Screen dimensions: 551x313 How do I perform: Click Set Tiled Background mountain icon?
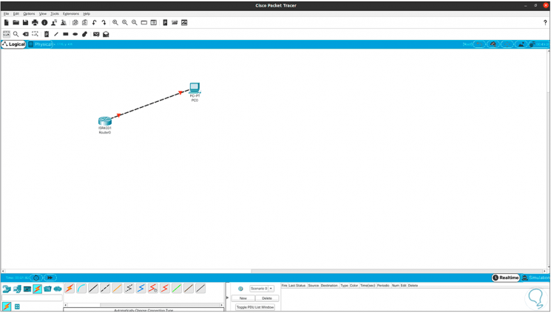click(521, 44)
